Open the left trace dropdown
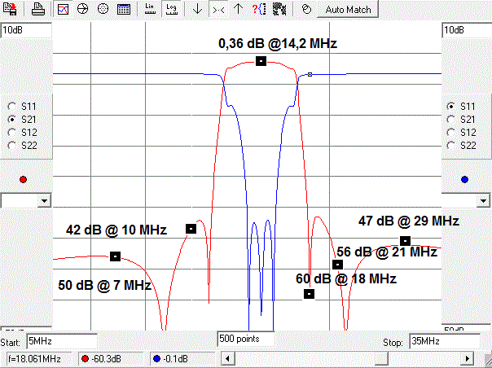Screen dimensions: 492x368 [x=44, y=200]
